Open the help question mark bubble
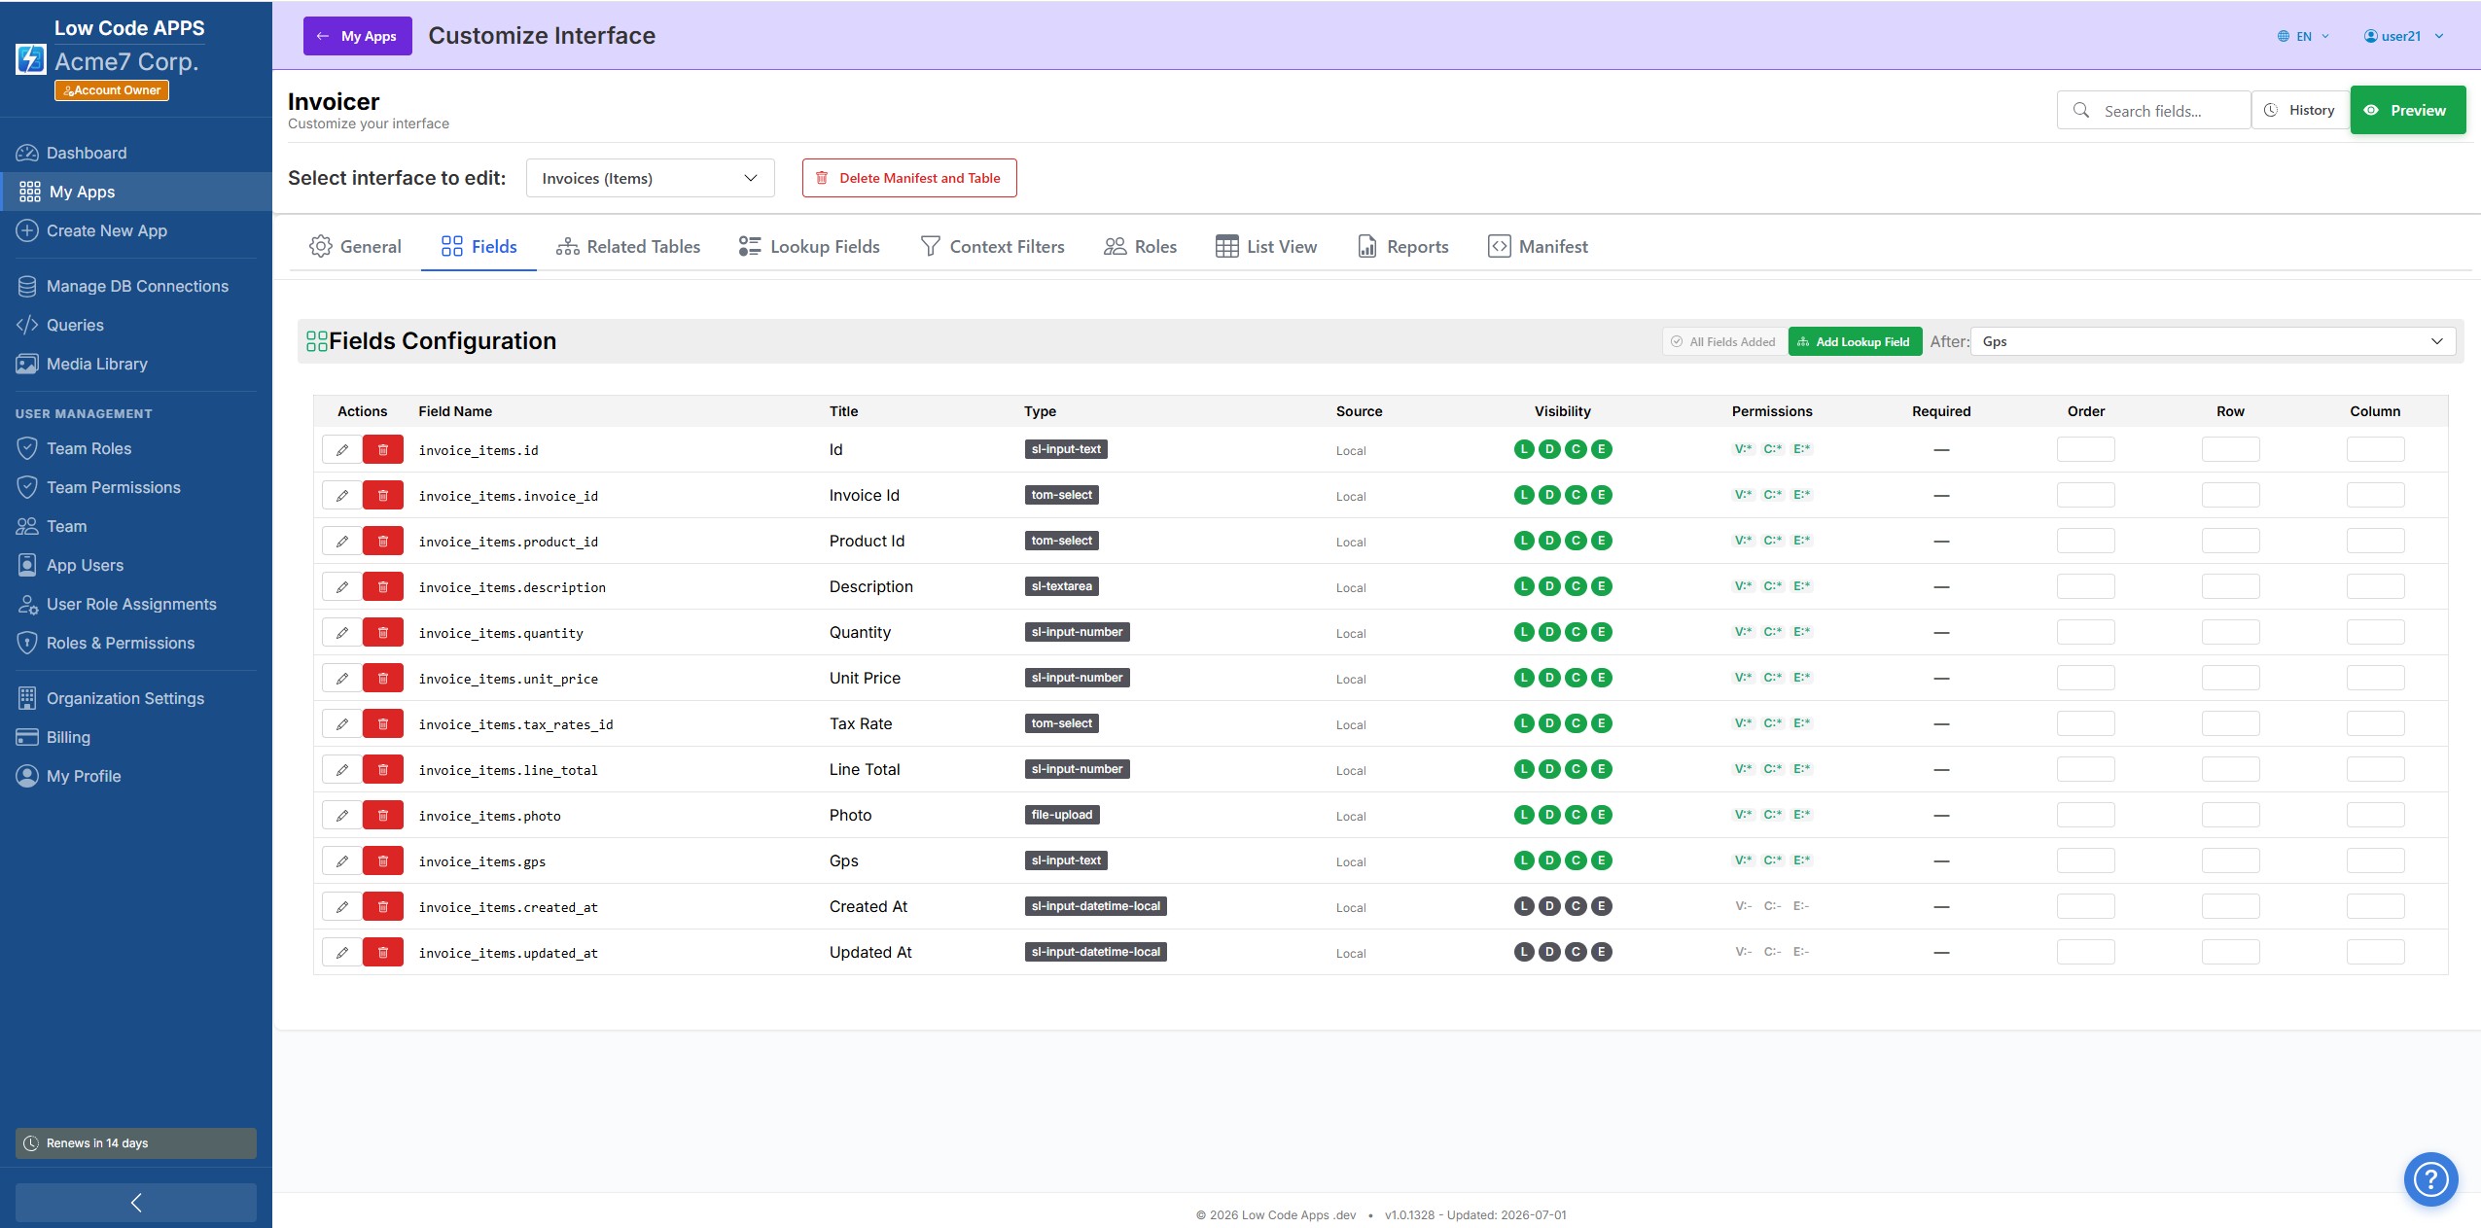Screen dimensions: 2481x1228 point(2430,1179)
